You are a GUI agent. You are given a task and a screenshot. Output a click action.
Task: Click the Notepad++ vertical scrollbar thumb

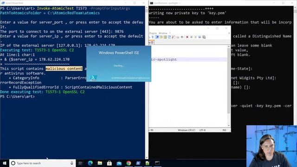229,80
